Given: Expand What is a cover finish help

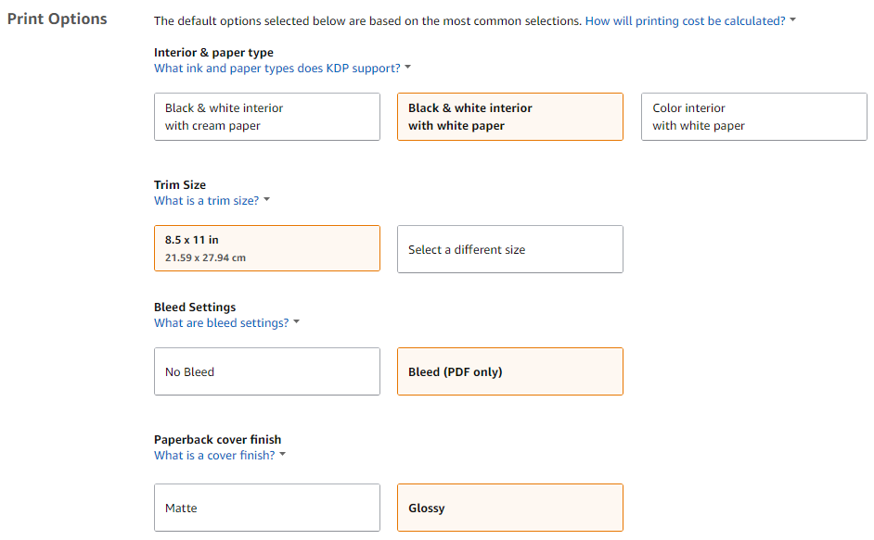Looking at the screenshot, I should (x=214, y=456).
